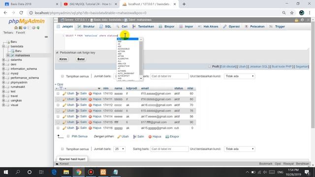Viewport: 315px width, 177px height.
Task: Check Pilih Semua checkbox
Action: pos(68,136)
